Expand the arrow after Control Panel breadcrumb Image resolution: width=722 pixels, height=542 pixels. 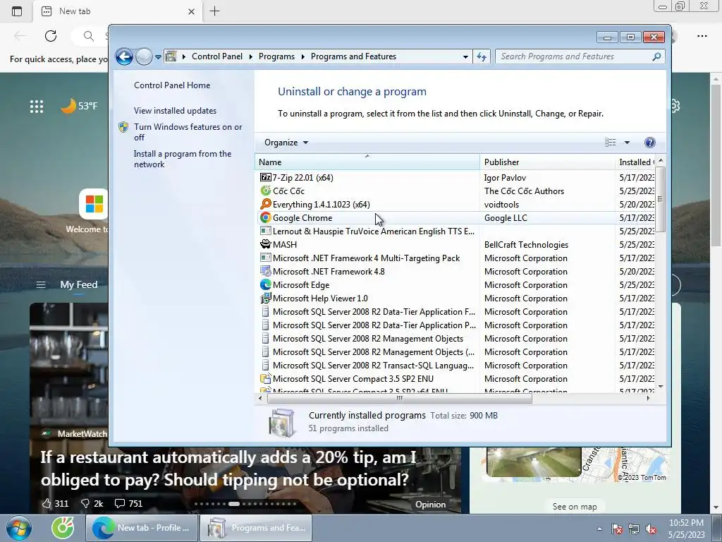251,56
